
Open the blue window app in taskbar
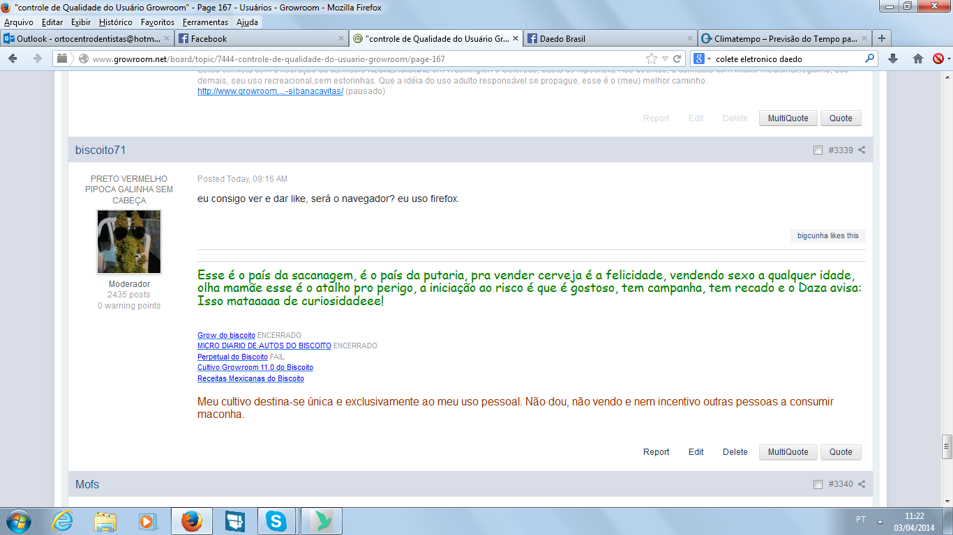[x=234, y=521]
